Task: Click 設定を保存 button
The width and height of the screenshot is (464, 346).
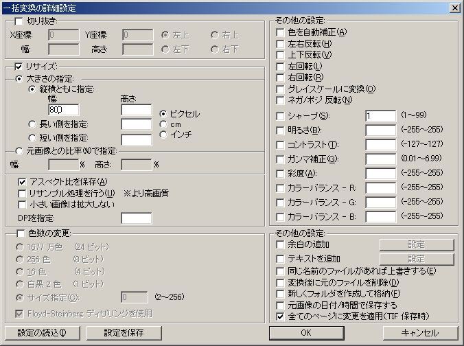Action: 124,333
